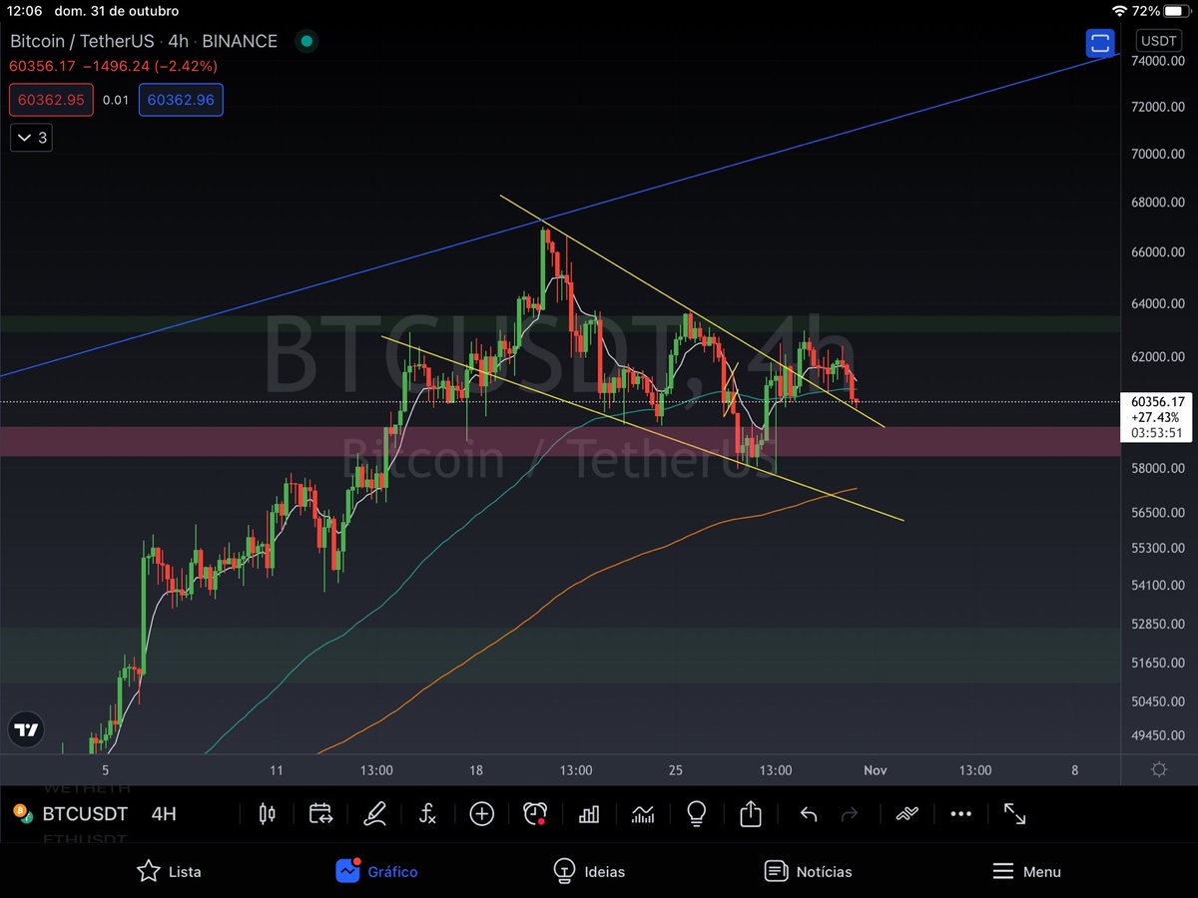This screenshot has height=898, width=1198.
Task: Open the Menu tab
Action: coord(1026,871)
